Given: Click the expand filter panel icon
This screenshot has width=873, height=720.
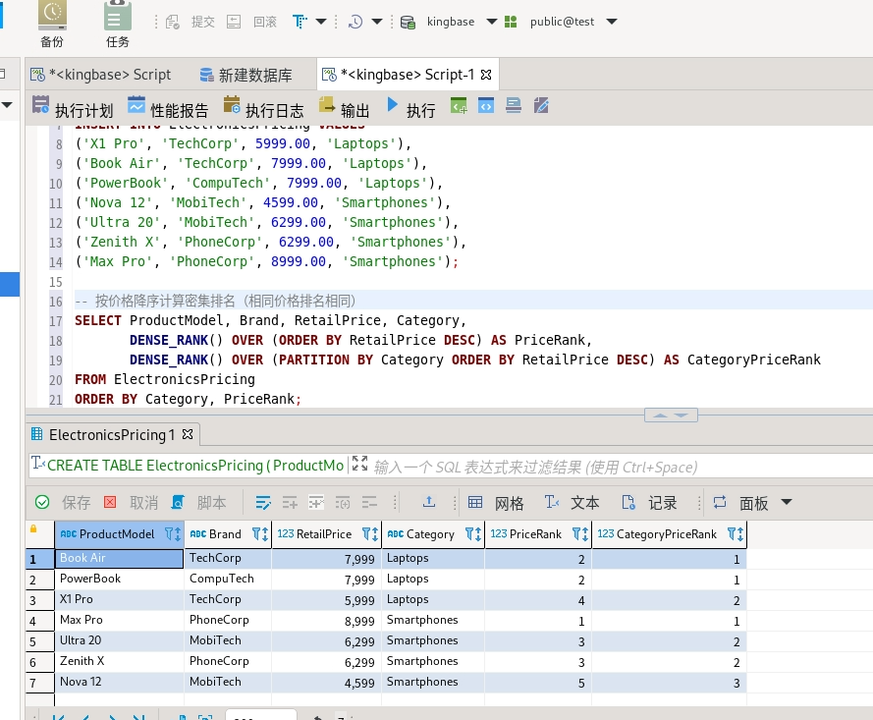Looking at the screenshot, I should 359,465.
